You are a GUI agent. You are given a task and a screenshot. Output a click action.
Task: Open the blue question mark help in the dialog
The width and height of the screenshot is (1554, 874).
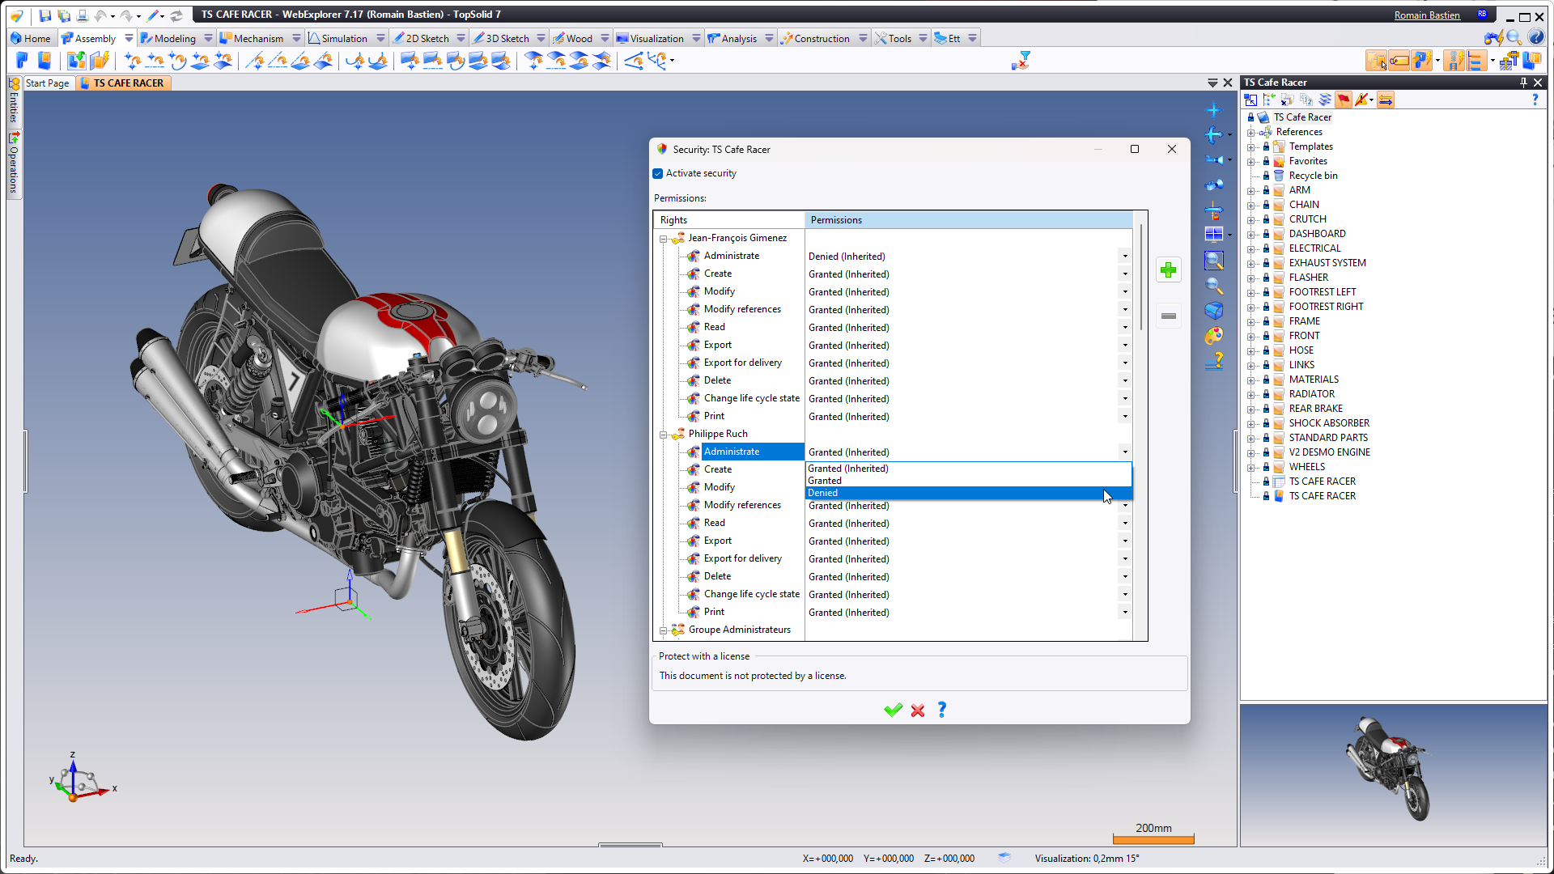(942, 710)
